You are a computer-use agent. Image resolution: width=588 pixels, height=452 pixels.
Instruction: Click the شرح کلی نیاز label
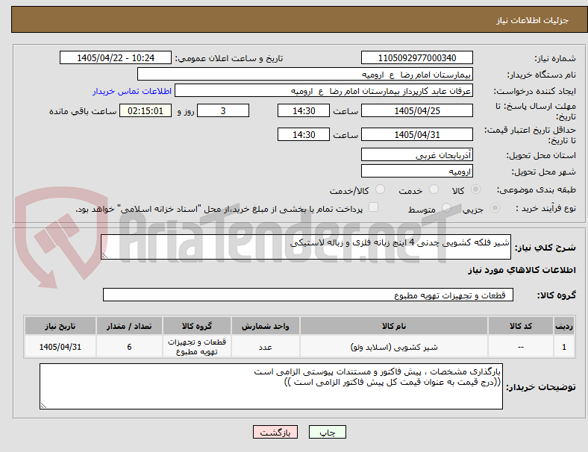(545, 248)
